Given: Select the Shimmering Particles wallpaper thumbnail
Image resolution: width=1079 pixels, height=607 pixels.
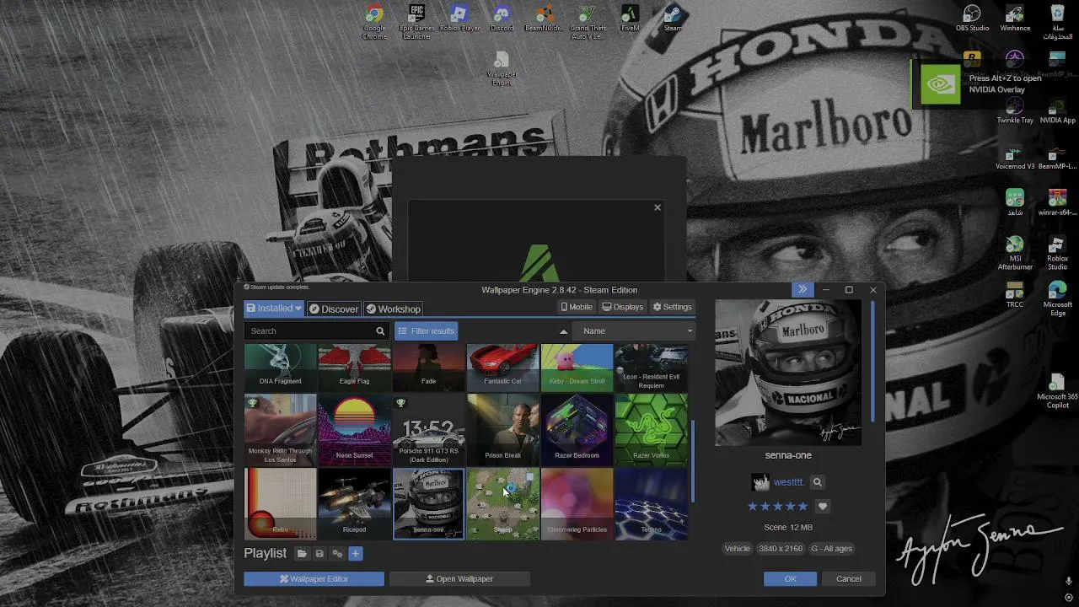Looking at the screenshot, I should pos(577,503).
